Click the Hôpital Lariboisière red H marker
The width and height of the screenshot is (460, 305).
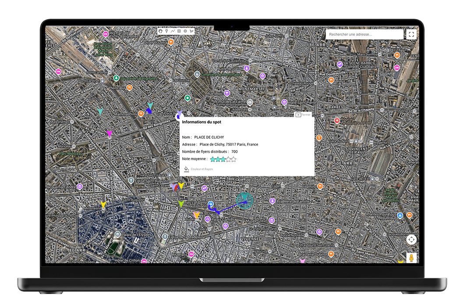click(x=337, y=120)
